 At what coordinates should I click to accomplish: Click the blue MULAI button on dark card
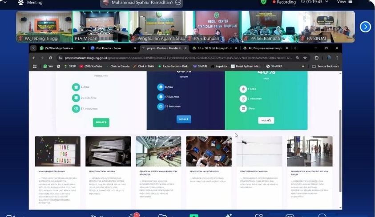(183, 119)
